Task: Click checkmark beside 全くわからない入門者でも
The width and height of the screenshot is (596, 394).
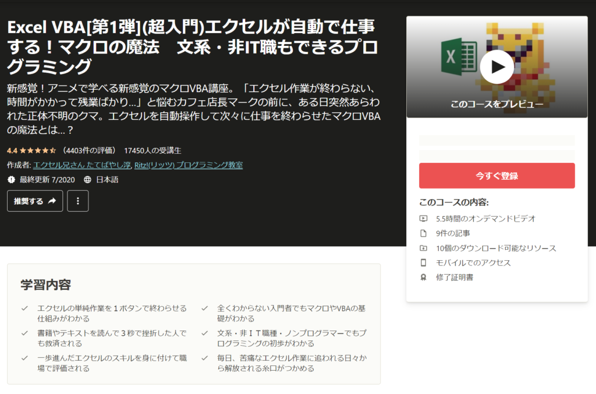Action: (x=204, y=308)
